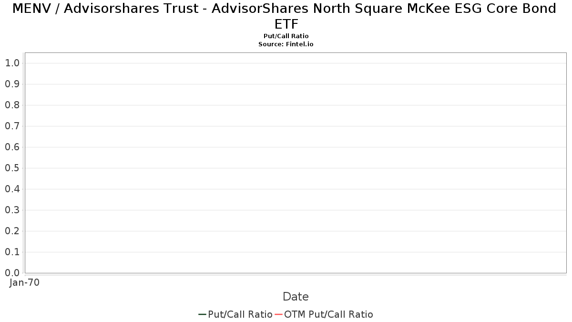Toggle the OTM Put/Call Ratio legend entry
The height and width of the screenshot is (322, 572).
click(324, 314)
